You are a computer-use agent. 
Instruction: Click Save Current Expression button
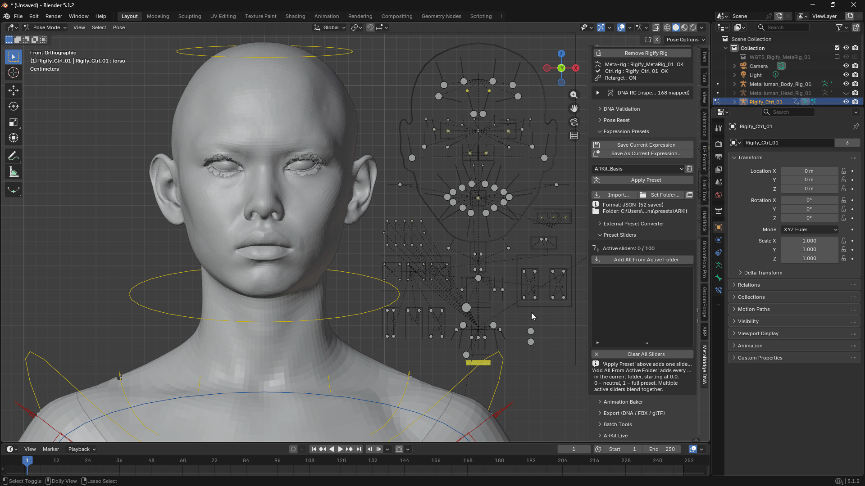tap(642, 145)
